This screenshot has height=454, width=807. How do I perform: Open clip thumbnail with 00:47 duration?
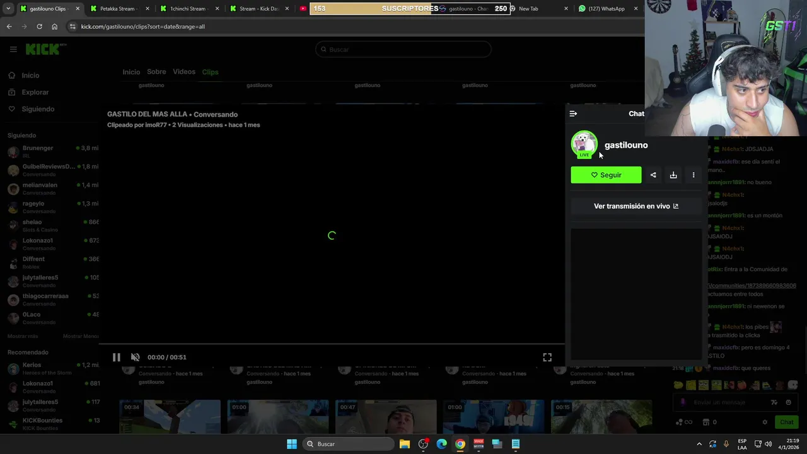point(386,417)
